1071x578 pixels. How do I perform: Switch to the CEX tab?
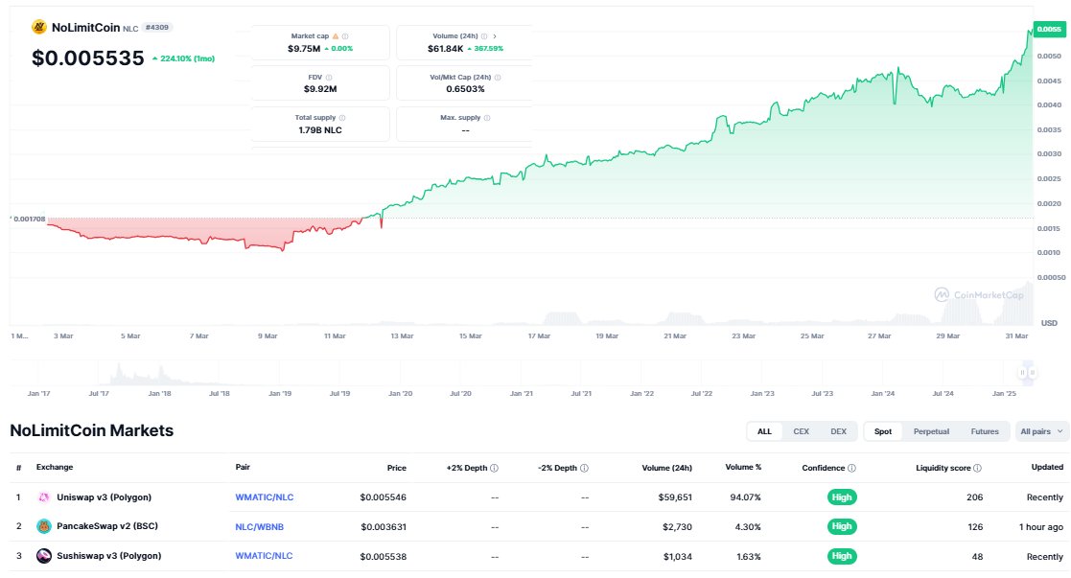802,431
